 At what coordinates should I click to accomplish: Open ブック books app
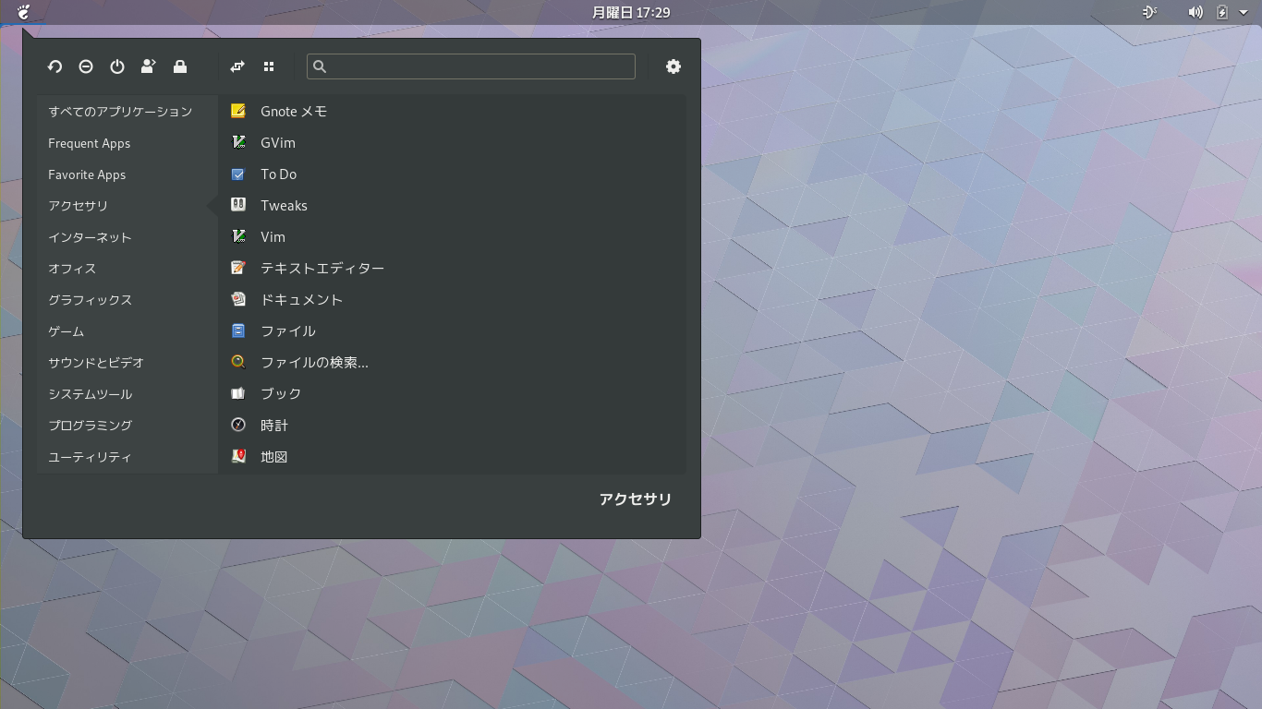tap(452, 393)
